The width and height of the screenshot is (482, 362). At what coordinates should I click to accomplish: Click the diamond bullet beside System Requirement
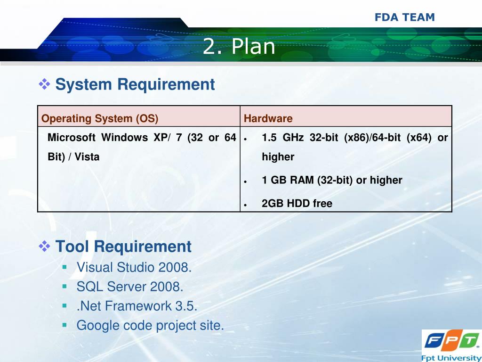45,84
